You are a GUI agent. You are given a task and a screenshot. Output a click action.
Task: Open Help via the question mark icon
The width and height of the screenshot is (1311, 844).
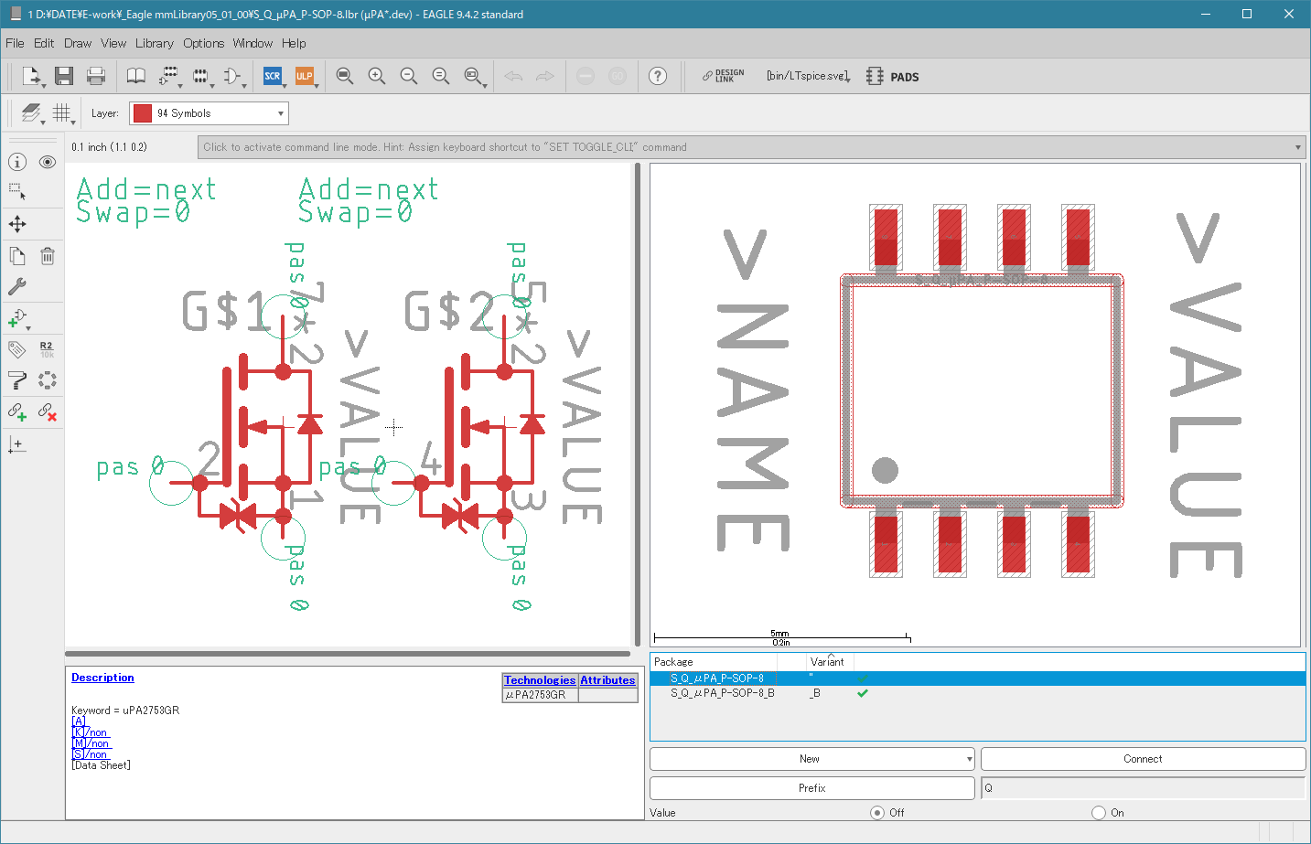click(658, 76)
